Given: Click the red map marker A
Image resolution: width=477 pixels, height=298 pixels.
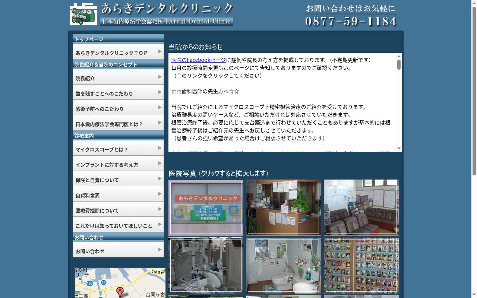Looking at the screenshot, I should pos(120,292).
